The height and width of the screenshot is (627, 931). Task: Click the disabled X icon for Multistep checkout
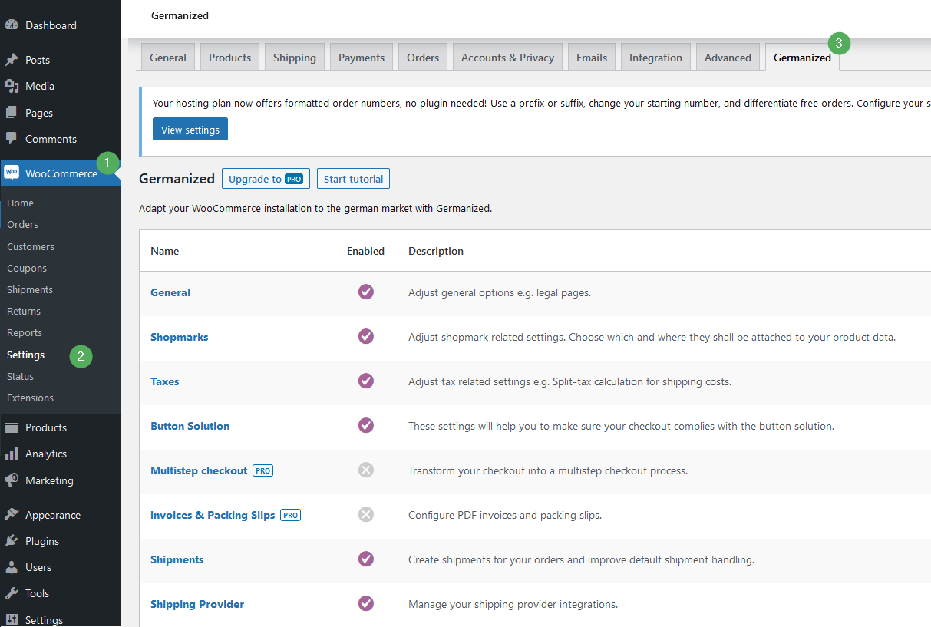[x=366, y=470]
